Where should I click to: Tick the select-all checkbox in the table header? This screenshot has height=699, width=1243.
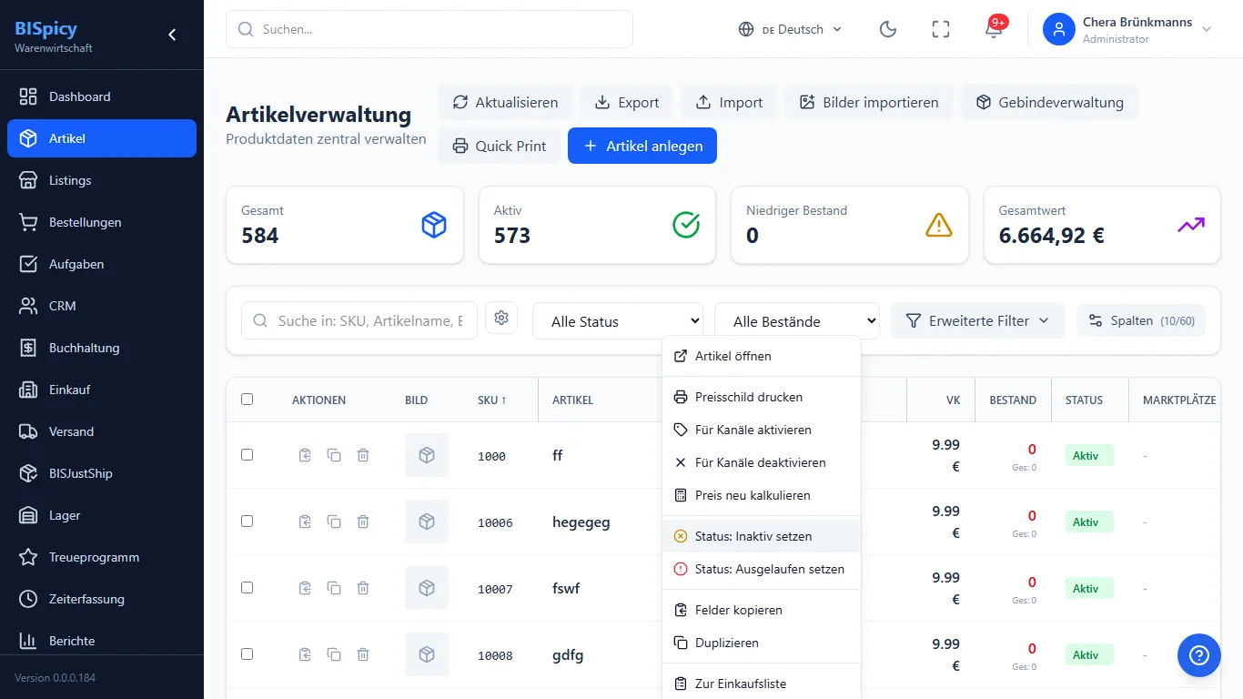248,400
